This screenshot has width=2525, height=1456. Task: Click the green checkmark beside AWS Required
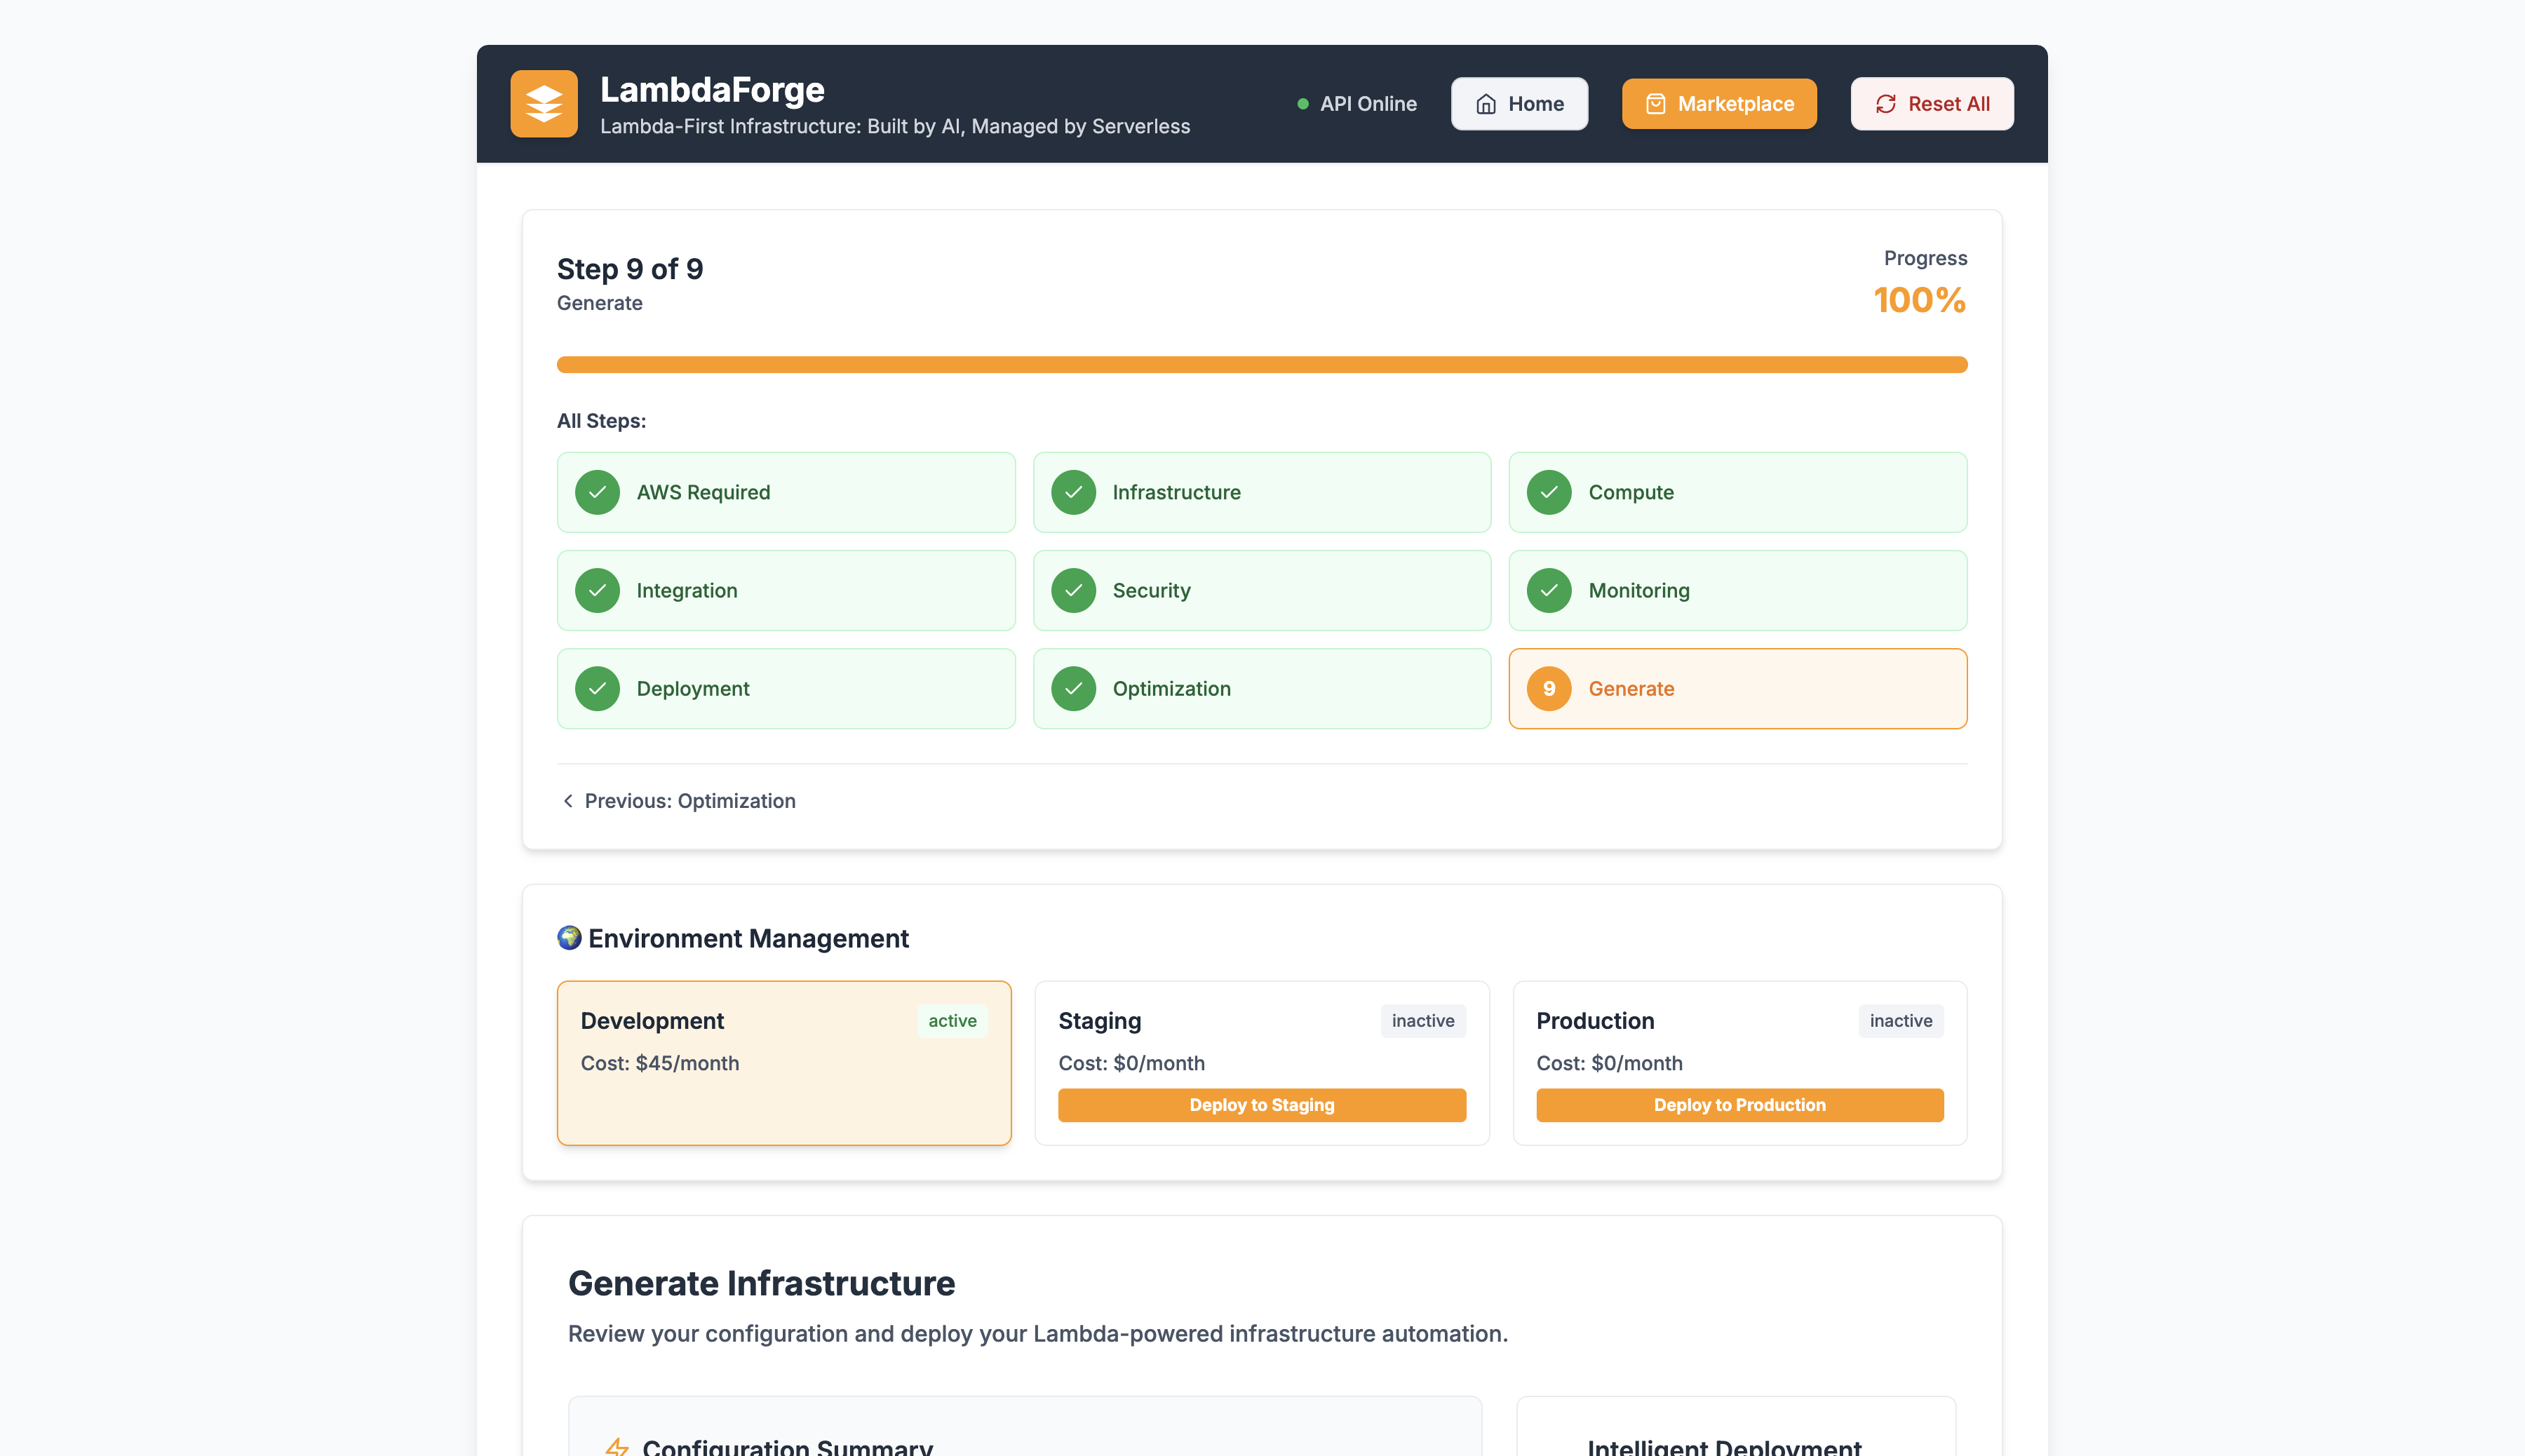click(597, 492)
